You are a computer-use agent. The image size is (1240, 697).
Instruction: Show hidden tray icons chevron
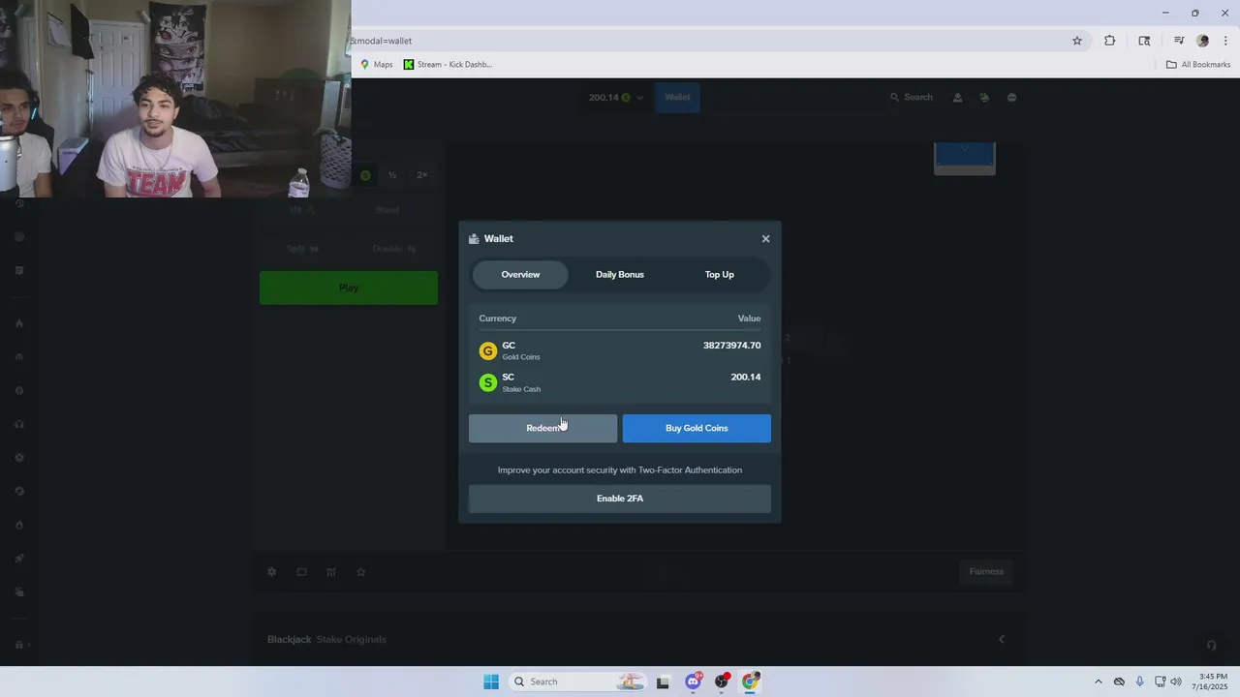click(1098, 682)
